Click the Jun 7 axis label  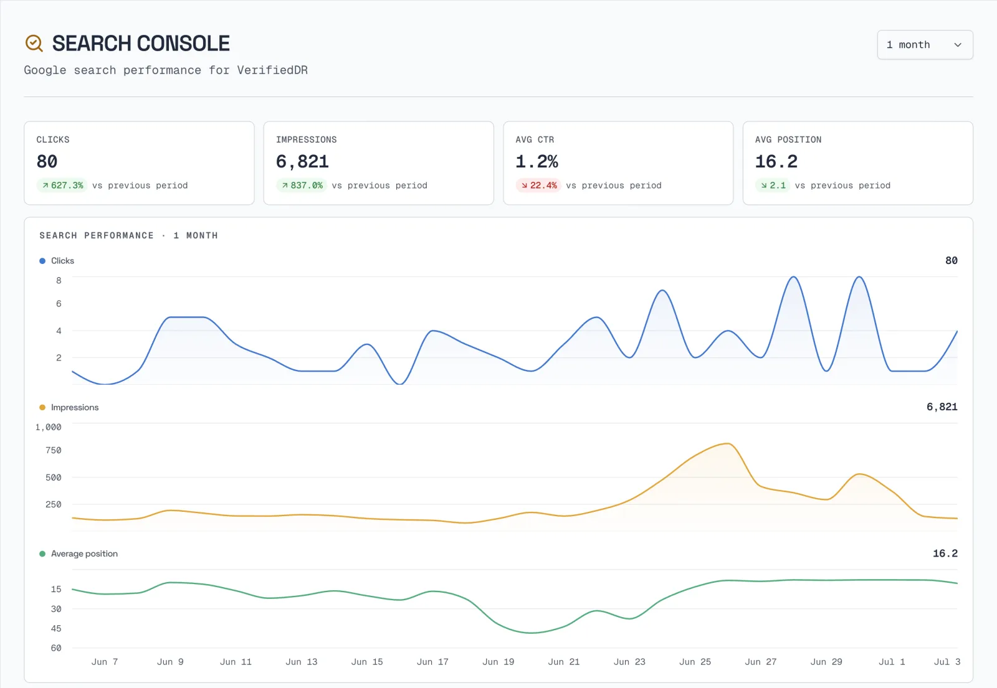tap(105, 662)
